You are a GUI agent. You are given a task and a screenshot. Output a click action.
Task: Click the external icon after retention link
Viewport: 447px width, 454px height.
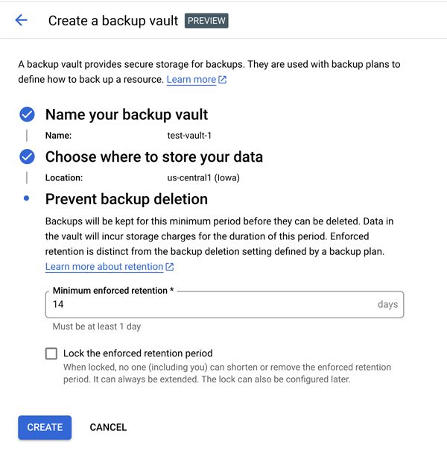(x=170, y=267)
